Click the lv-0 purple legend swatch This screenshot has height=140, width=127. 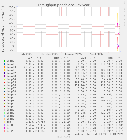pos(4,125)
